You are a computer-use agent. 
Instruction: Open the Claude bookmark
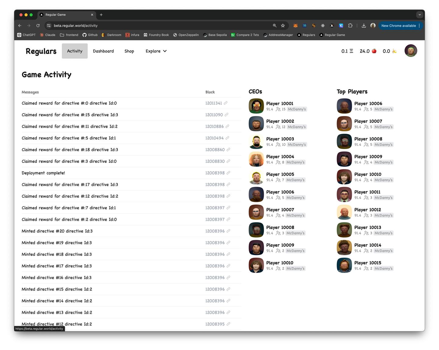(x=48, y=35)
